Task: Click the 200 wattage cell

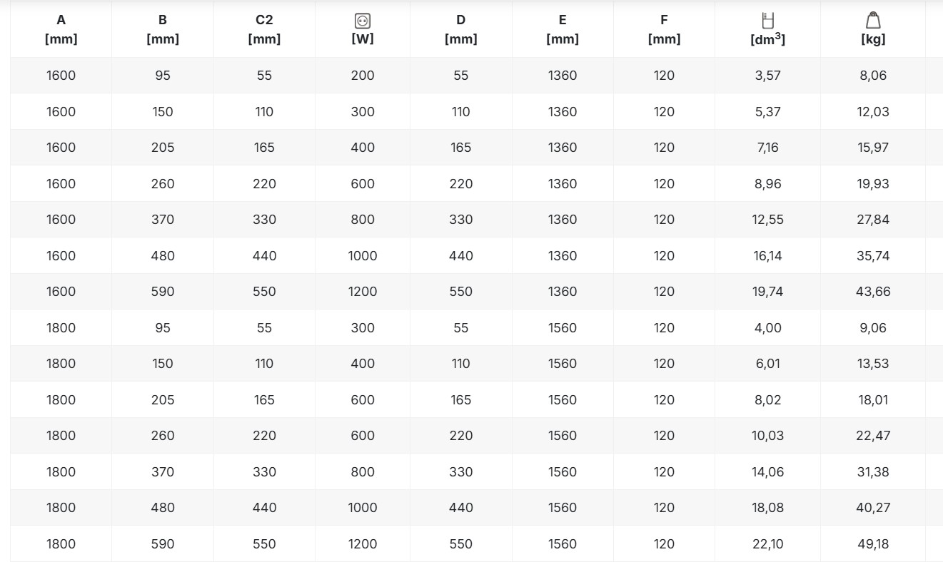Action: point(363,76)
